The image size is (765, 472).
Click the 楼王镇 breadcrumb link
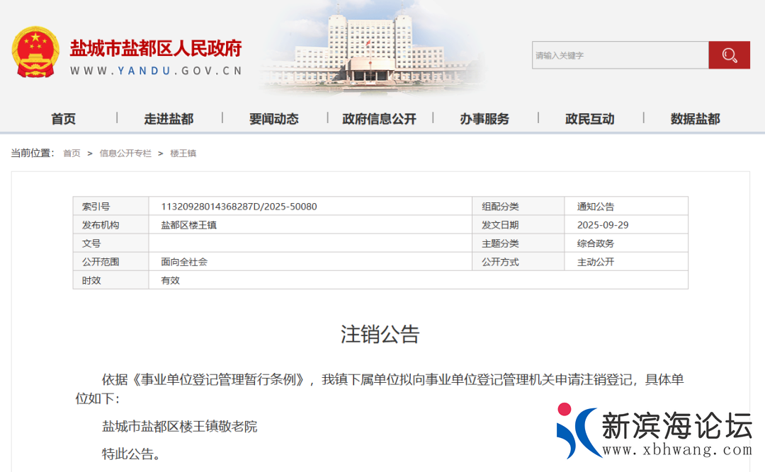[183, 154]
